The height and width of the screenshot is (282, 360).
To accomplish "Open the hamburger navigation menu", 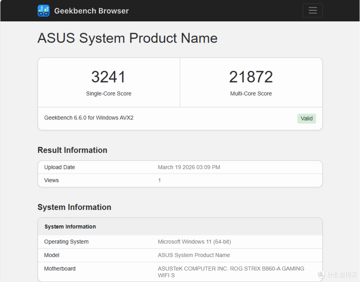I will [x=313, y=10].
